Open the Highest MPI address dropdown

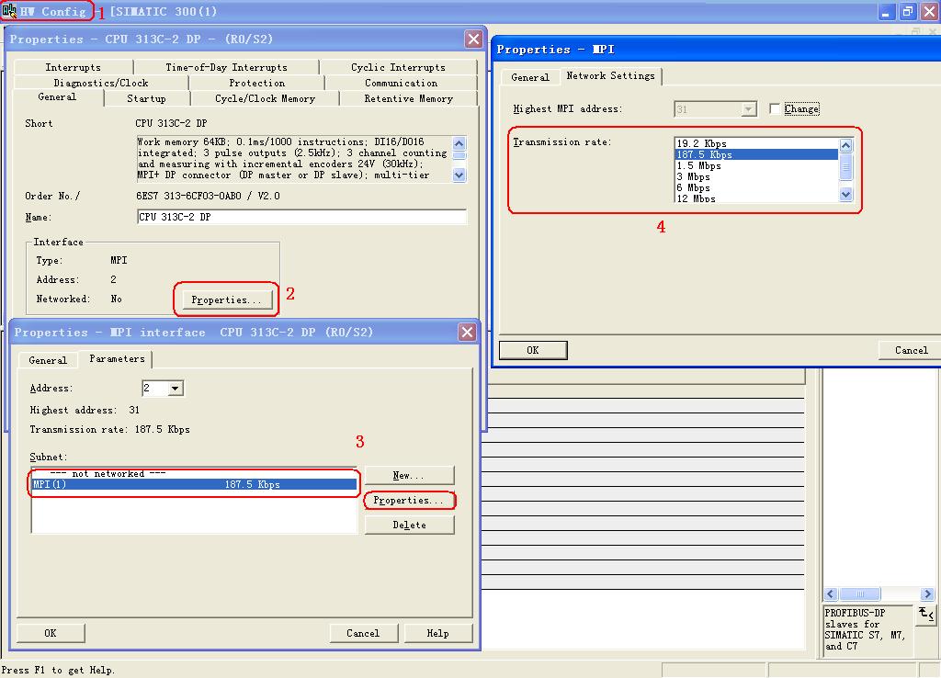[x=748, y=109]
